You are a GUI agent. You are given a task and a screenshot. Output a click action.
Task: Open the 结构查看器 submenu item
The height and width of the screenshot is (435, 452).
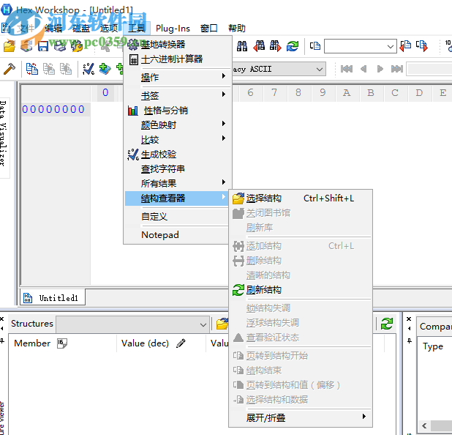(177, 198)
